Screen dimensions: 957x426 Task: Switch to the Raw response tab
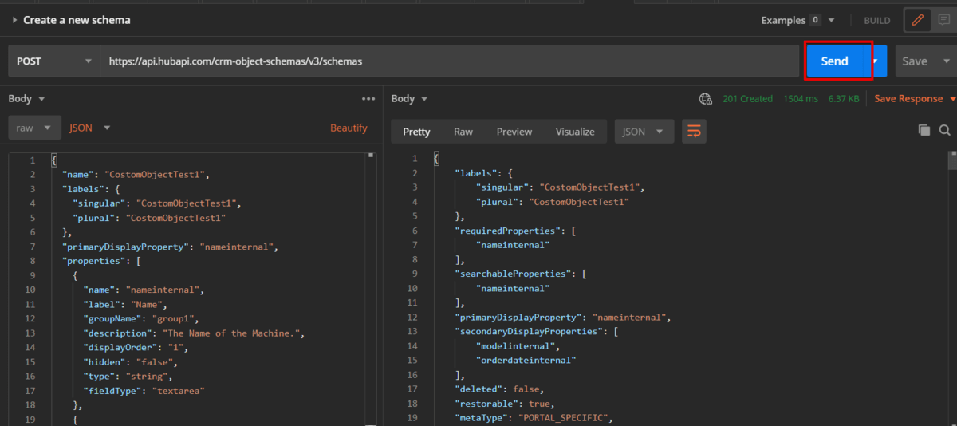[x=463, y=132]
